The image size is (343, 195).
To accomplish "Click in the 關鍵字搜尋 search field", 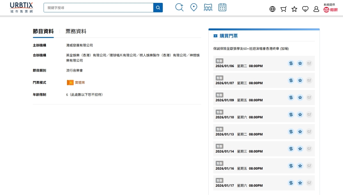I will click(x=98, y=8).
